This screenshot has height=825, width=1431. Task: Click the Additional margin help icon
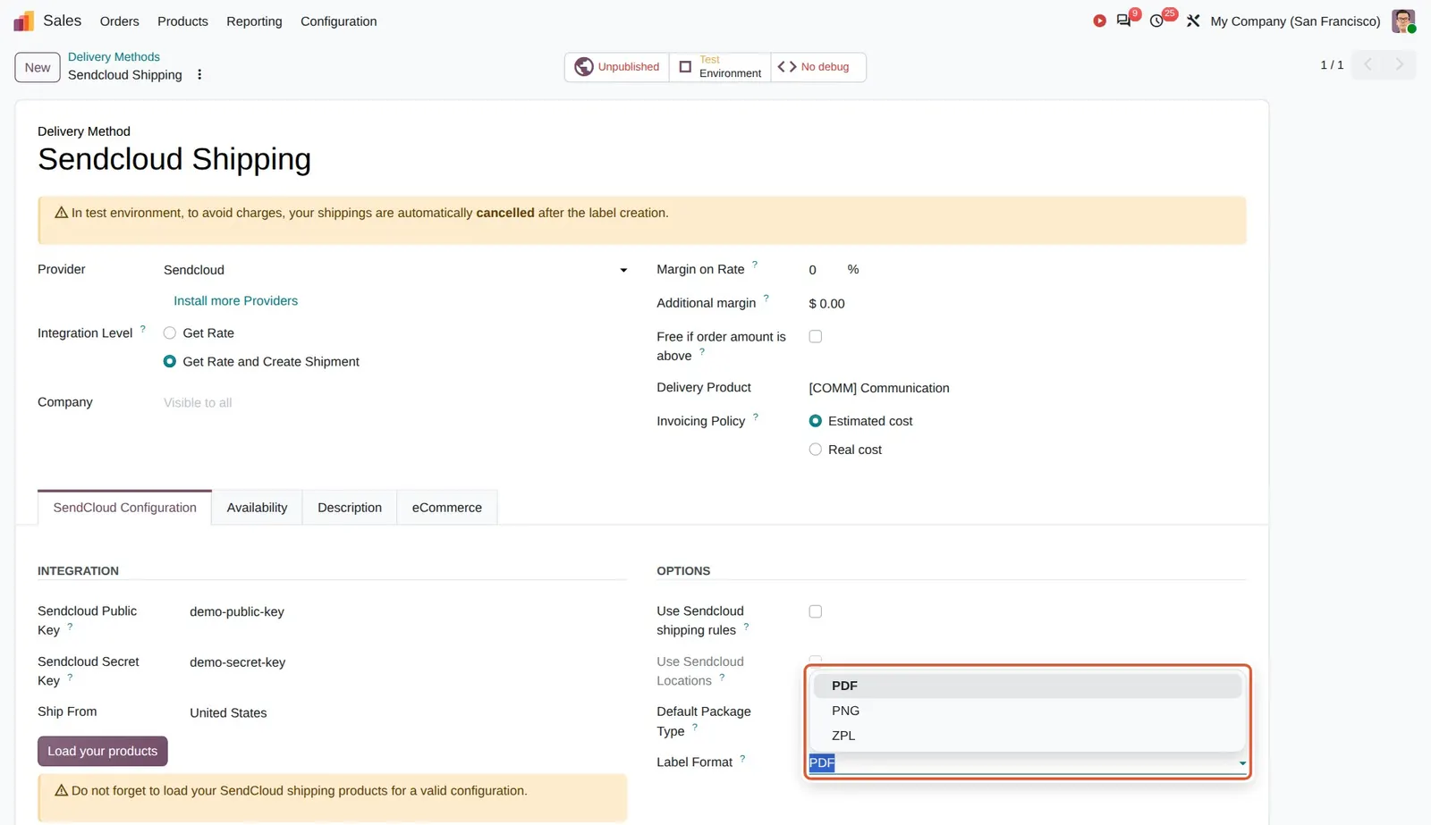pyautogui.click(x=766, y=299)
